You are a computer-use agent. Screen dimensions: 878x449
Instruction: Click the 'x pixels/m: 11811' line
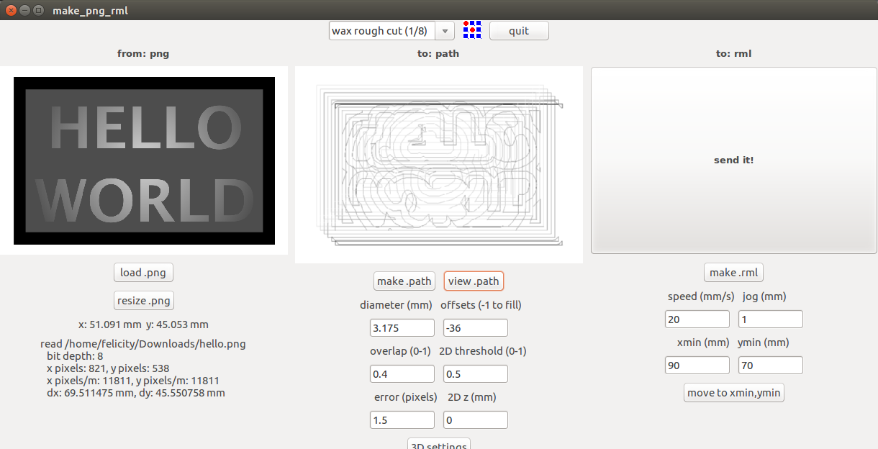click(x=133, y=381)
